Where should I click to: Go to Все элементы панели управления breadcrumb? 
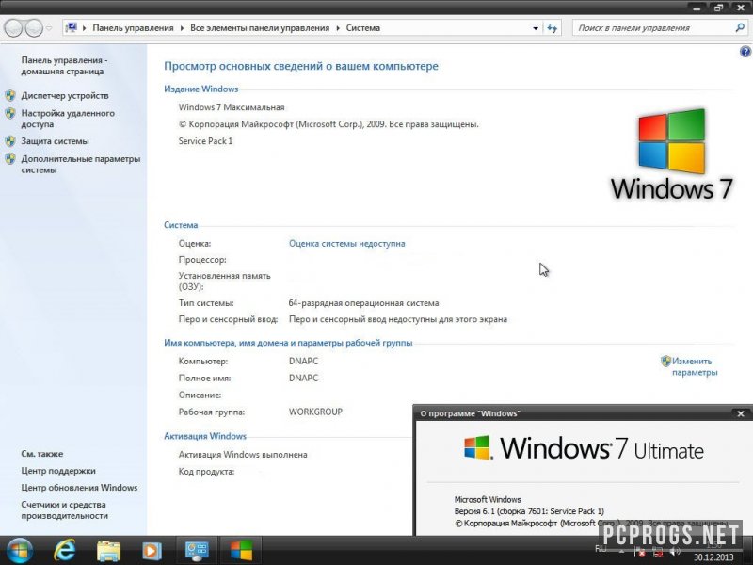(x=260, y=28)
